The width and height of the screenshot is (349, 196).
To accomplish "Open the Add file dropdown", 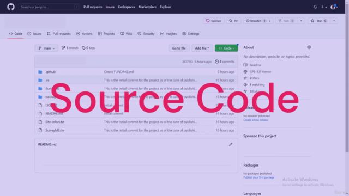I will (x=202, y=48).
